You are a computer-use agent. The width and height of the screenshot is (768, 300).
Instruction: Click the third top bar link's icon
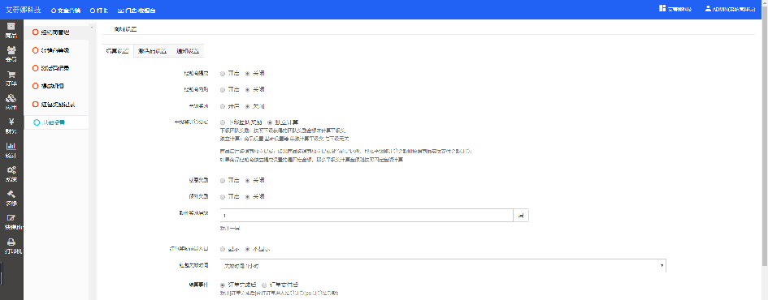(x=120, y=11)
